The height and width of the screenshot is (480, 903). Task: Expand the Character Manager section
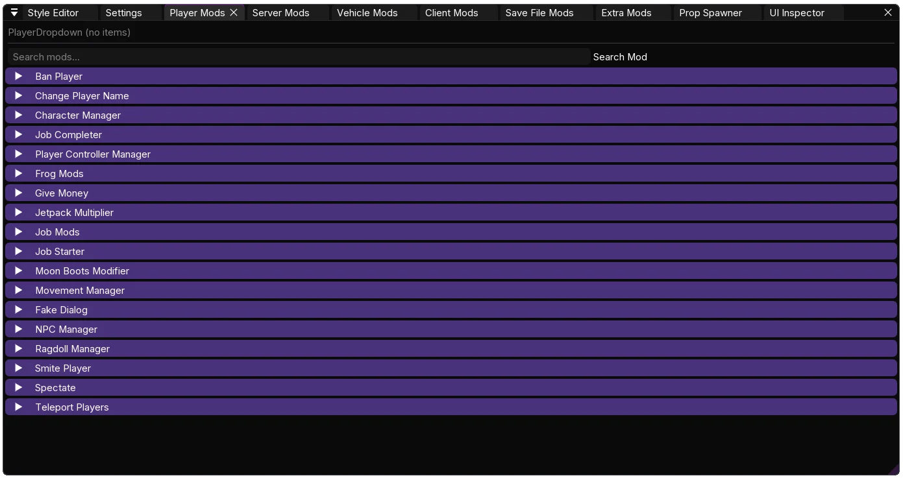(x=451, y=115)
